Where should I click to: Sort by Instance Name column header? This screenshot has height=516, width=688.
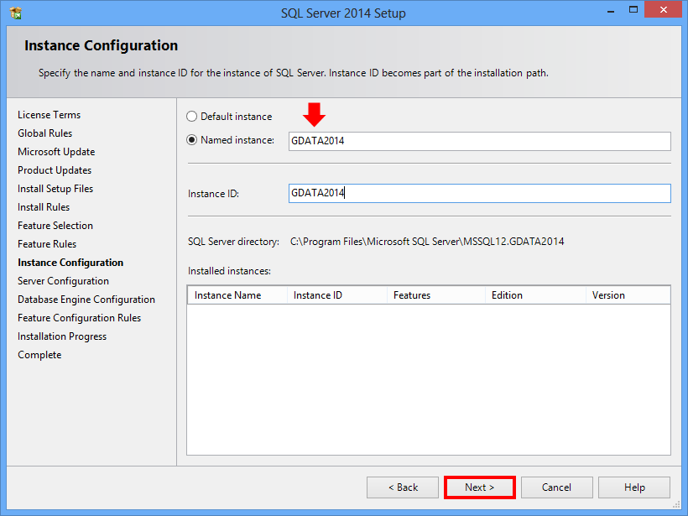pyautogui.click(x=237, y=295)
